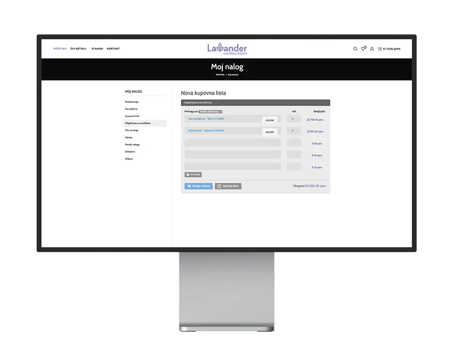
Task: Select Objedinjena narudžbina sidebar item
Action: [145, 123]
